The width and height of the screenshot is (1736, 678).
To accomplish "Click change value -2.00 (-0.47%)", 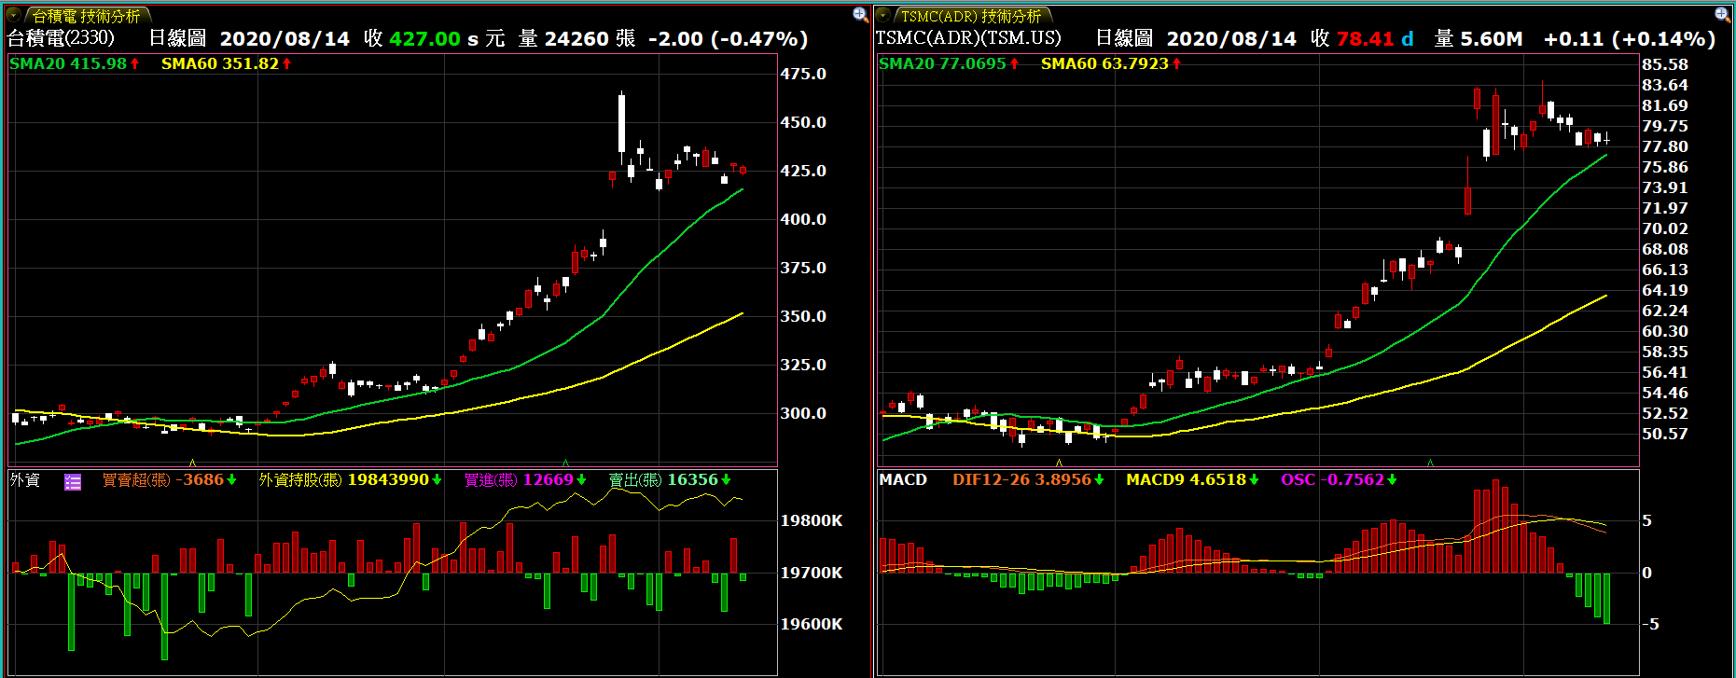I will point(728,39).
